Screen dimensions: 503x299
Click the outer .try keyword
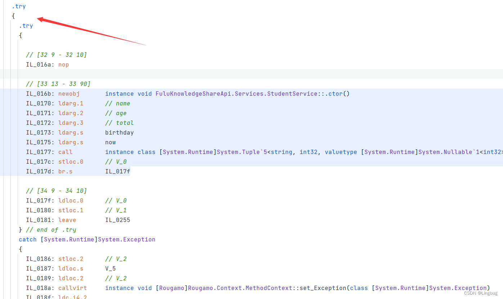(x=19, y=6)
